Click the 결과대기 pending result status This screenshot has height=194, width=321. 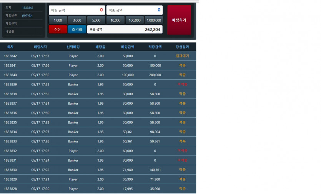pyautogui.click(x=182, y=56)
